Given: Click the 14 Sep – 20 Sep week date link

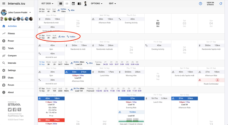Looking at the screenshot, I should tap(42, 63).
